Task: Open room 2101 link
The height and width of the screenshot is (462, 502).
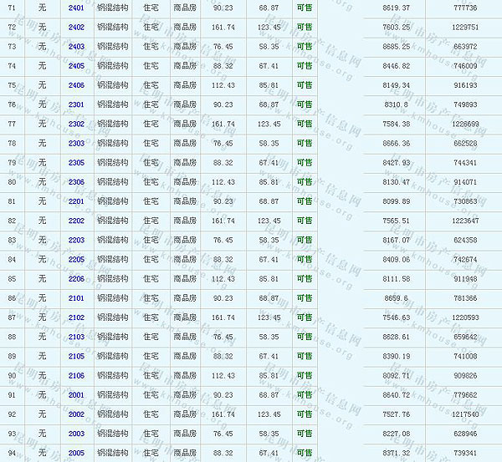Action: [x=76, y=298]
